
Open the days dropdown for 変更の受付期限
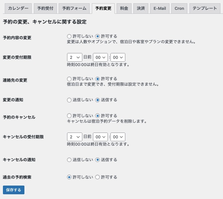coord(75,57)
